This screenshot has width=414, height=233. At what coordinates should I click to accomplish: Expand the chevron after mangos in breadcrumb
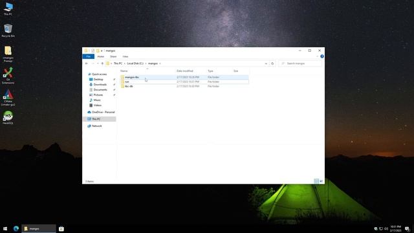tap(160, 63)
